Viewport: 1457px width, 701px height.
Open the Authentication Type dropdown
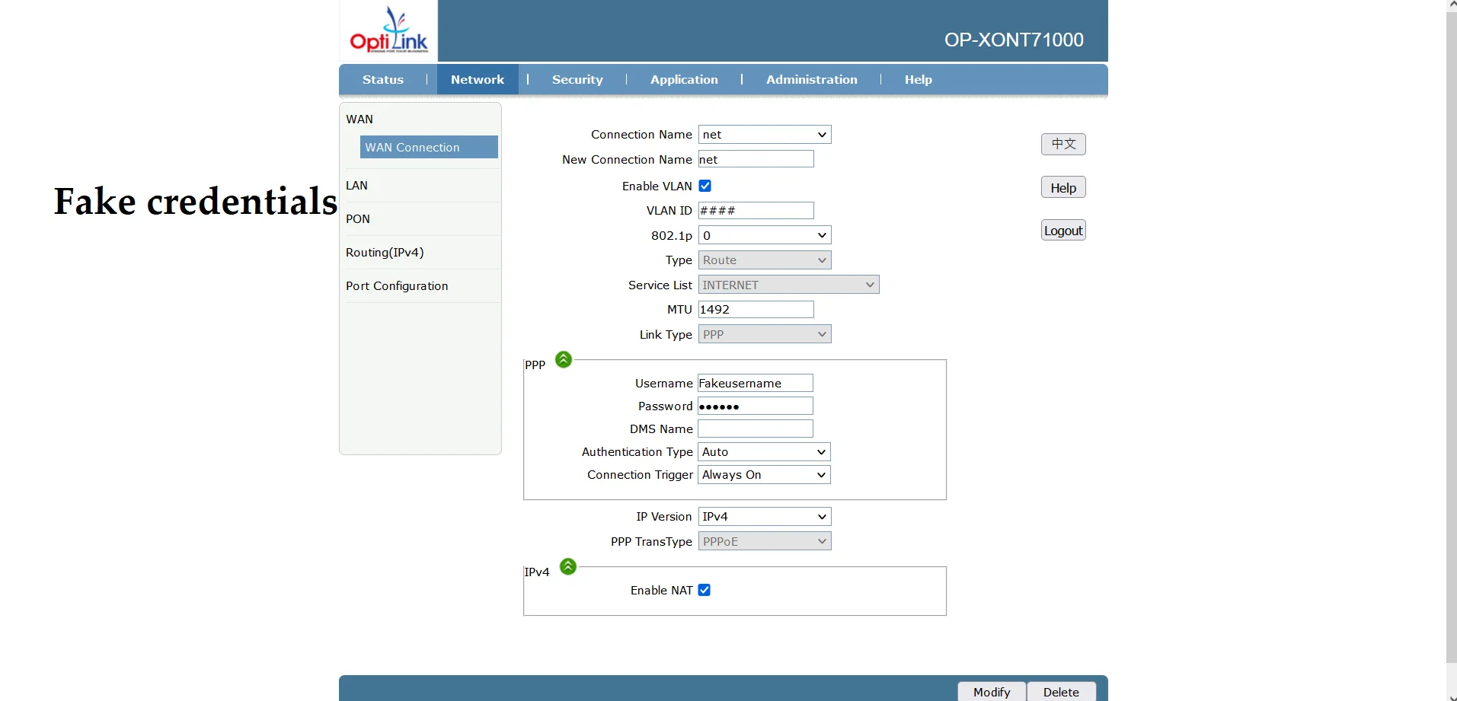764,452
